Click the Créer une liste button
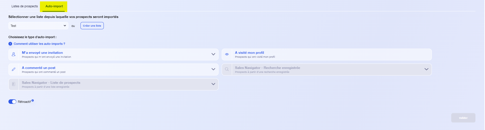 92,26
